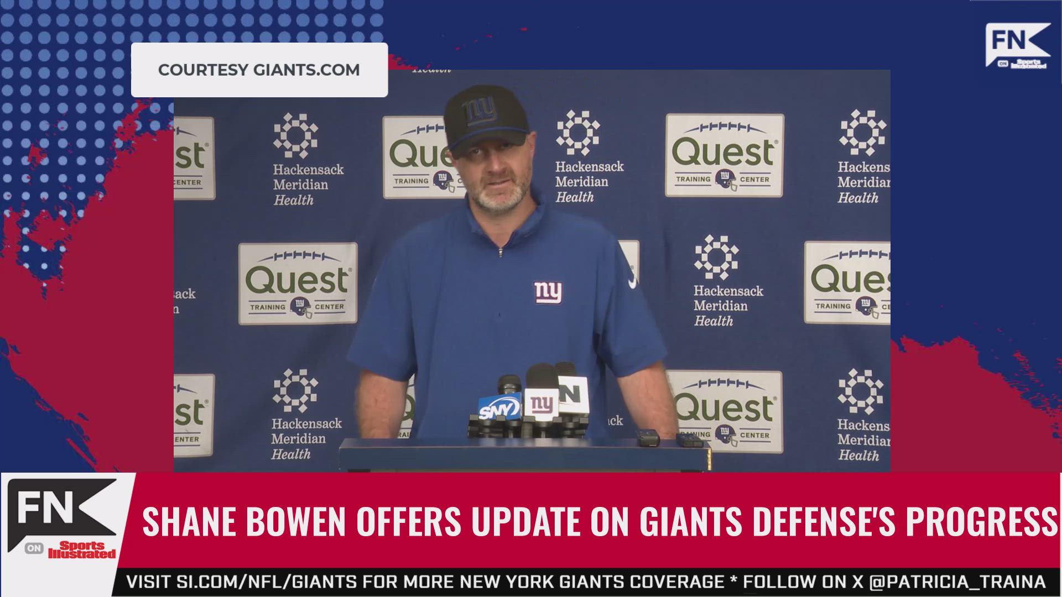The width and height of the screenshot is (1062, 597).
Task: Click the press conference video frame
Action: 532,271
